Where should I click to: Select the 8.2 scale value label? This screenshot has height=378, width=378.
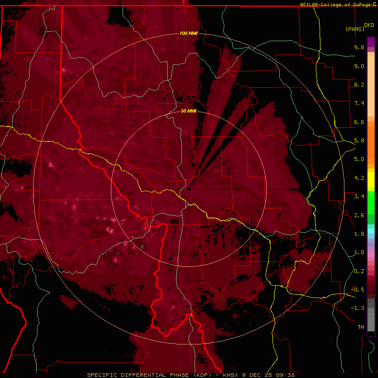pyautogui.click(x=359, y=84)
